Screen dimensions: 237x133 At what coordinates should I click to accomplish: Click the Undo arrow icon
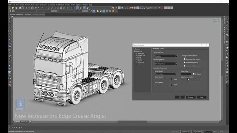click(x=39, y=8)
